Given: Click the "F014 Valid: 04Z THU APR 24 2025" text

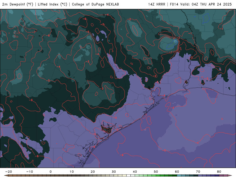Looking at the screenshot, I should click(201, 4).
